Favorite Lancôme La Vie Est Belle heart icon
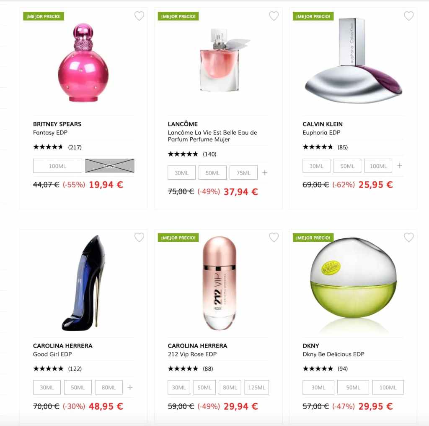Screen dimensions: 429x426 pyautogui.click(x=274, y=16)
